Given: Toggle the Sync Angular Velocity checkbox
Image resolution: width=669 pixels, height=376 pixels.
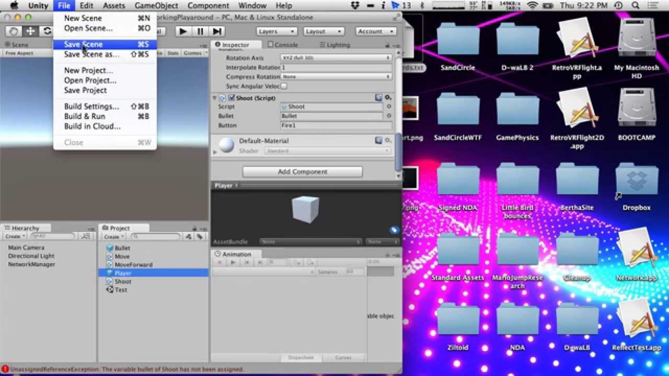Looking at the screenshot, I should coord(284,86).
